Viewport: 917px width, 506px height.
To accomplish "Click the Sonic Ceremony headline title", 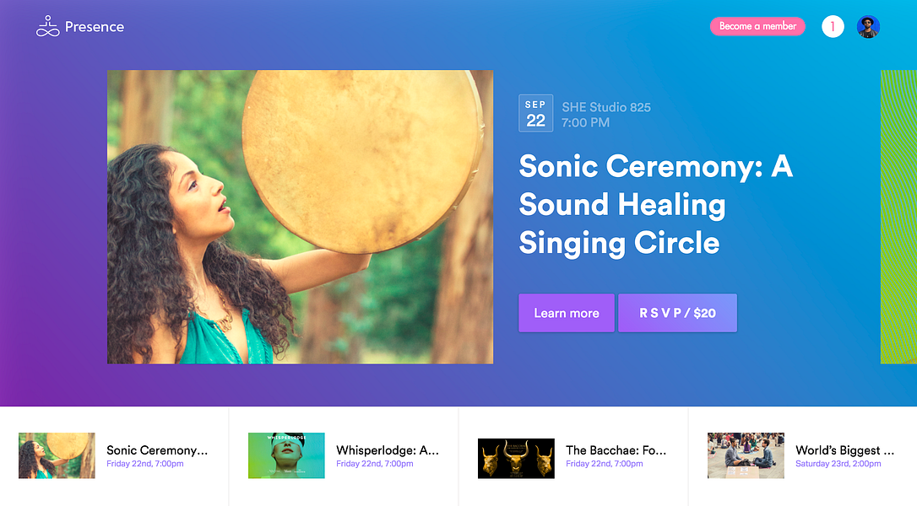I will (655, 204).
